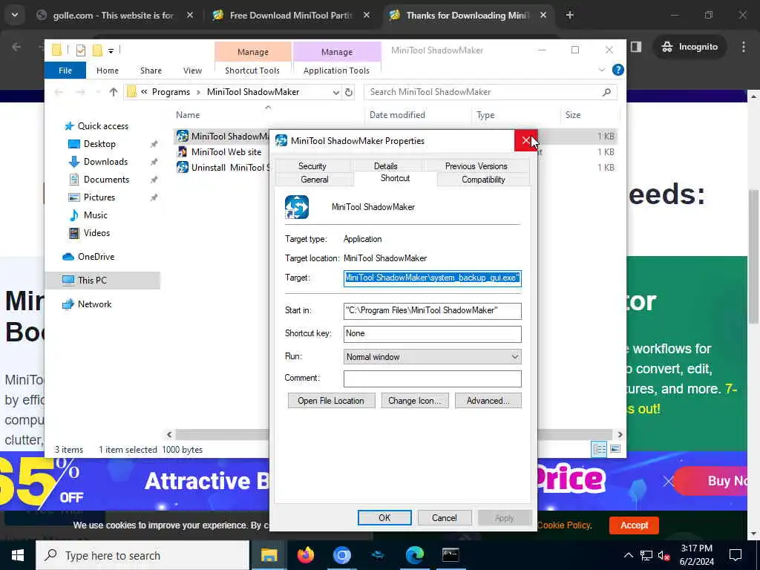
Task: Select the Uninstall MiniTool shortcut icon
Action: pyautogui.click(x=183, y=167)
